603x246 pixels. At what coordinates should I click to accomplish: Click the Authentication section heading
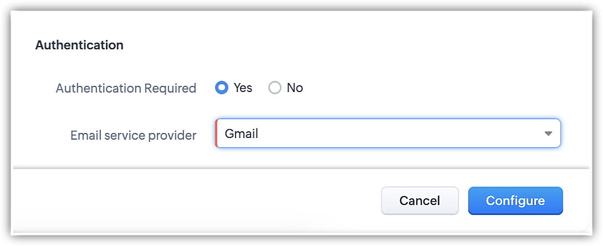tap(79, 45)
